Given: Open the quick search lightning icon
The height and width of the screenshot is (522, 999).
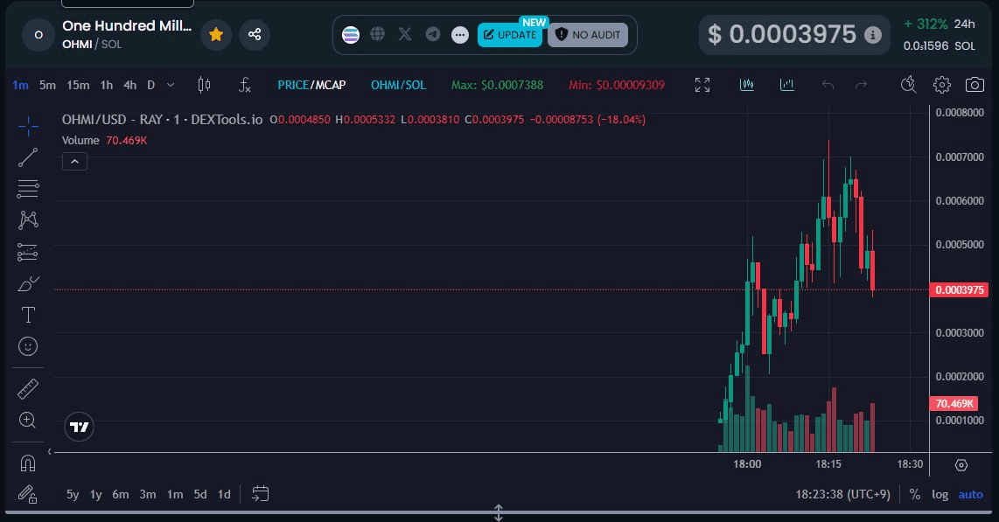Looking at the screenshot, I should tap(909, 85).
